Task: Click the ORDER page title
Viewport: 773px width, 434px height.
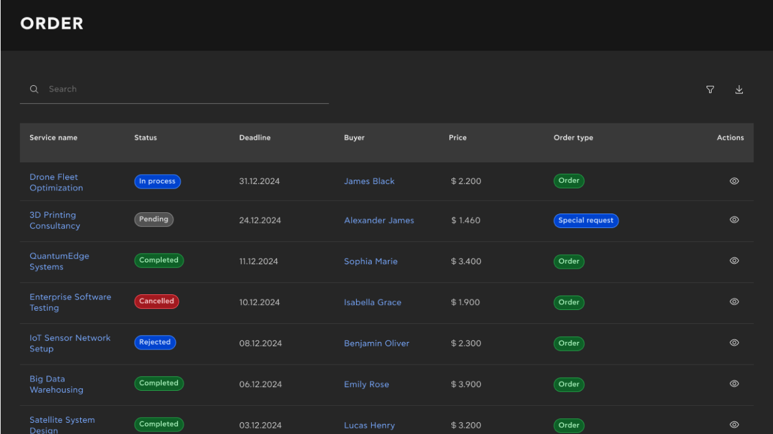Action: [52, 23]
